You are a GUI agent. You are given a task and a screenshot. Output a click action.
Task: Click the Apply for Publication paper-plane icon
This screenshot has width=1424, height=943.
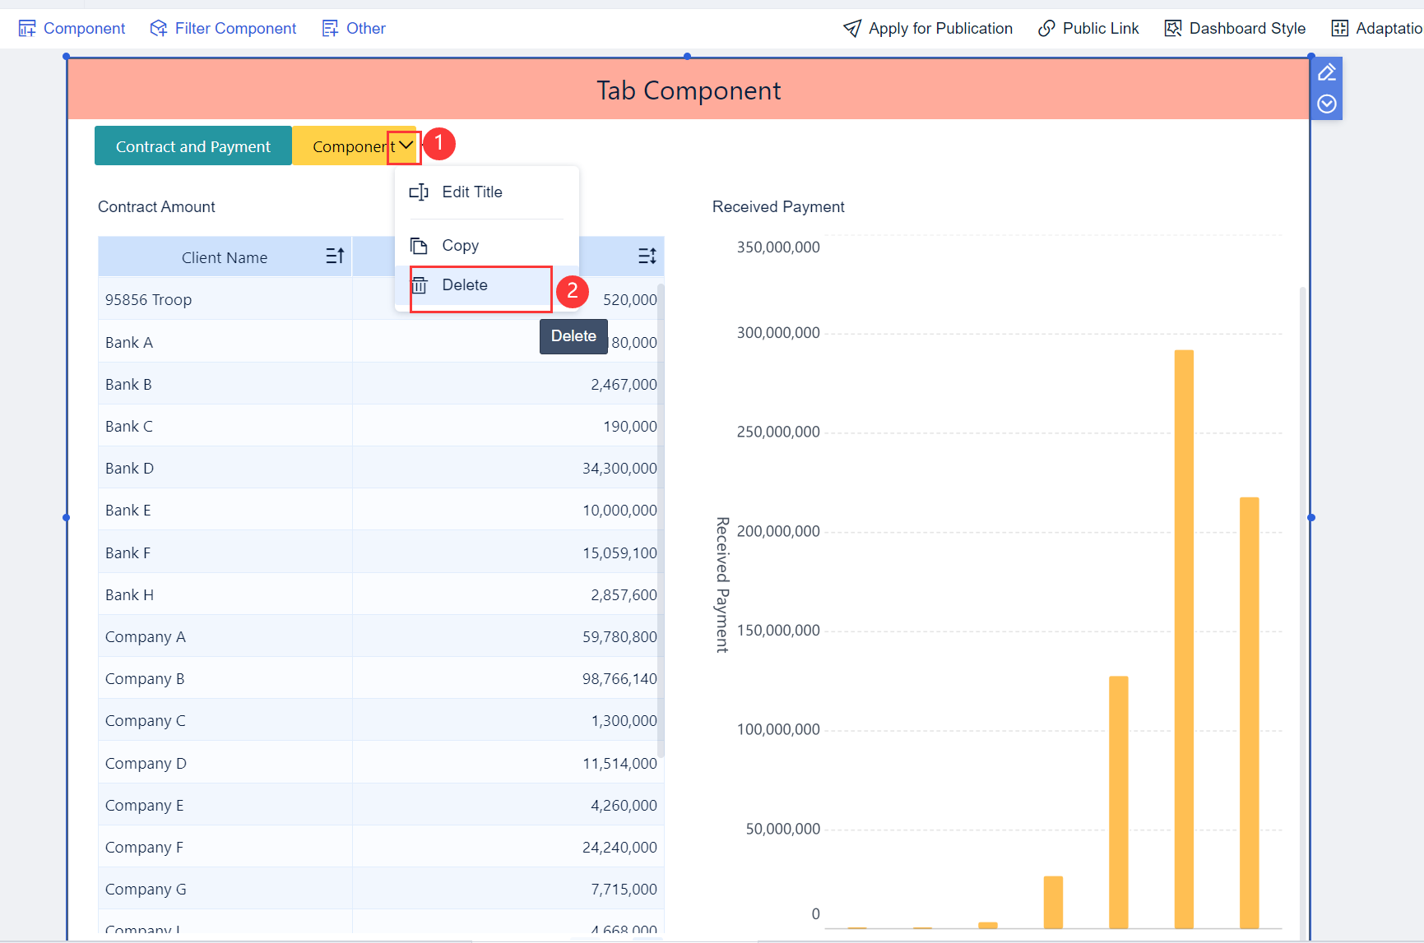pyautogui.click(x=851, y=27)
